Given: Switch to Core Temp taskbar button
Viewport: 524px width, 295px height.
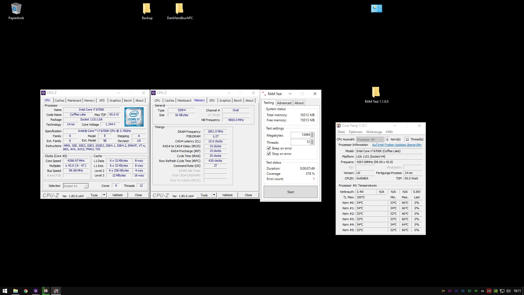Looking at the screenshot, I should click(x=46, y=291).
